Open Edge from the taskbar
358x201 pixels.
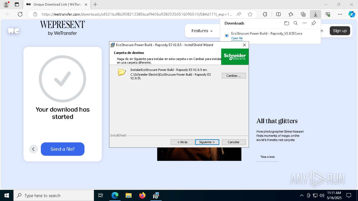115,195
